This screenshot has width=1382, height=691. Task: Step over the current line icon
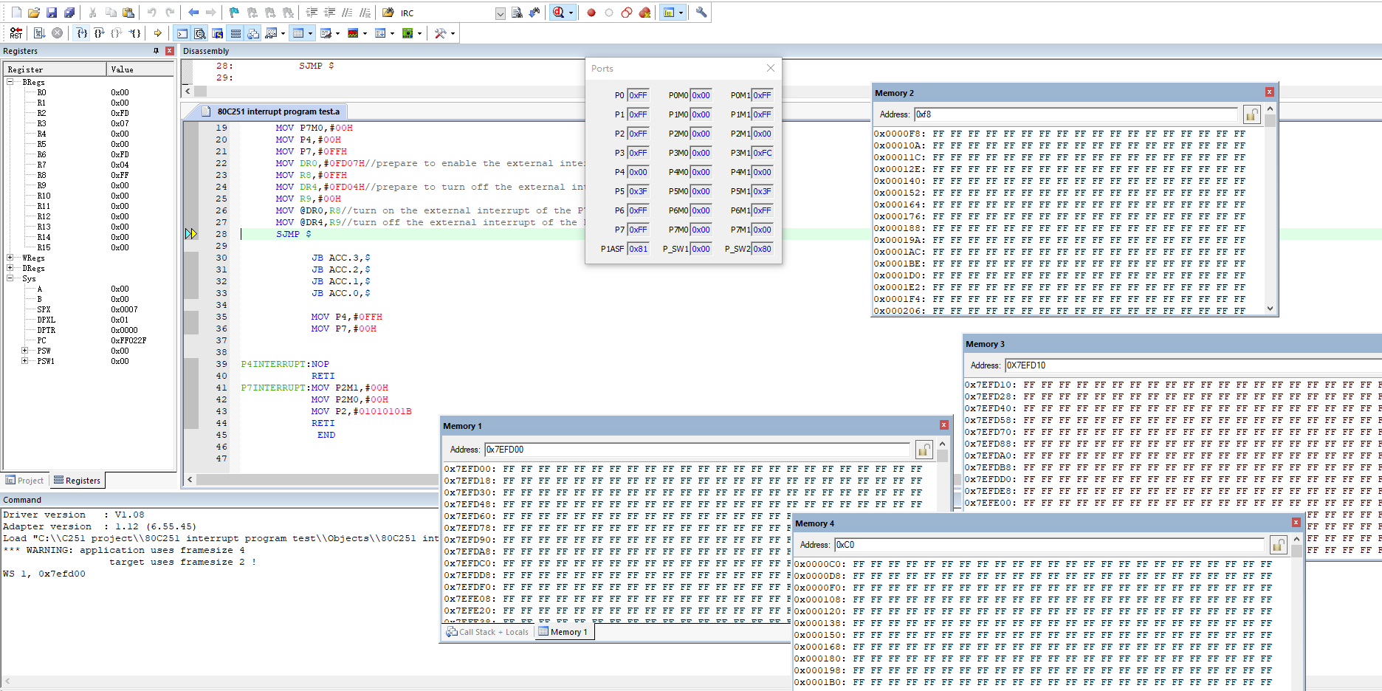[x=100, y=33]
